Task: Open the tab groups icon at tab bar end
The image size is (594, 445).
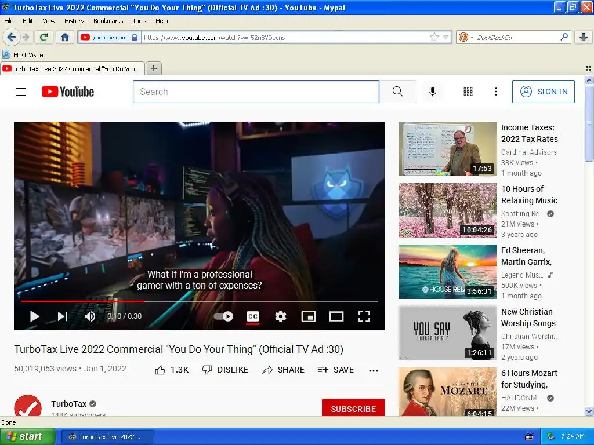Action: coord(588,68)
